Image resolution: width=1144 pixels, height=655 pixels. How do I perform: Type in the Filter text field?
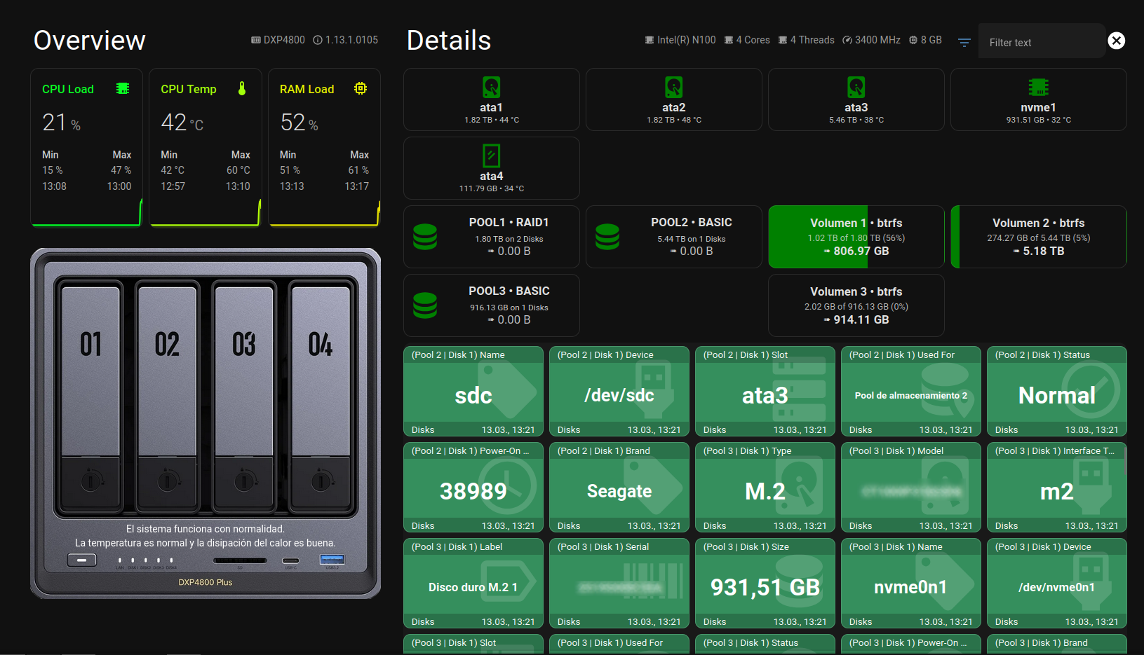(x=1042, y=42)
